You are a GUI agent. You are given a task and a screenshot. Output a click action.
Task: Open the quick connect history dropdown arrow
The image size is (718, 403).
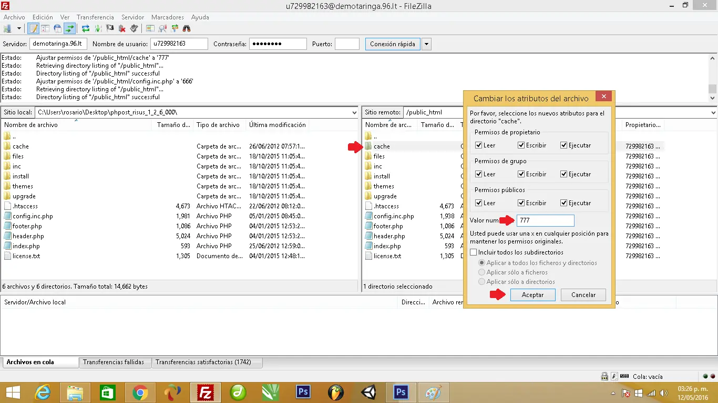tap(426, 44)
